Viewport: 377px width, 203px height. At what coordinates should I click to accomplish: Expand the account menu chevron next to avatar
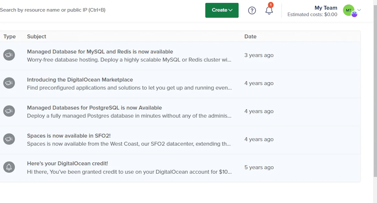[359, 10]
